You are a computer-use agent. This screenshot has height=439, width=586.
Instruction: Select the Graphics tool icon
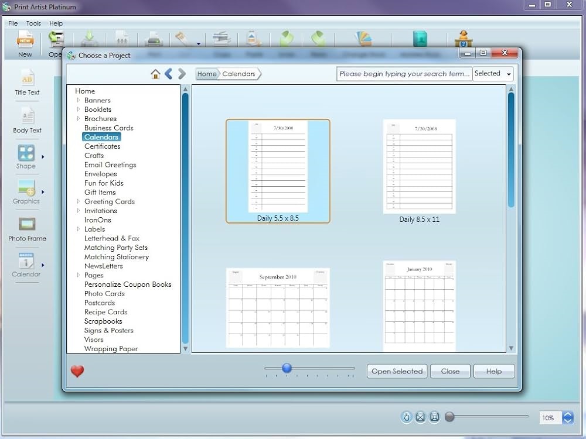(x=26, y=192)
